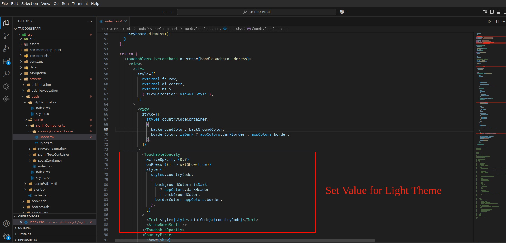The width and height of the screenshot is (506, 243).
Task: Expand the OUTLINE section
Action: [x=24, y=228]
